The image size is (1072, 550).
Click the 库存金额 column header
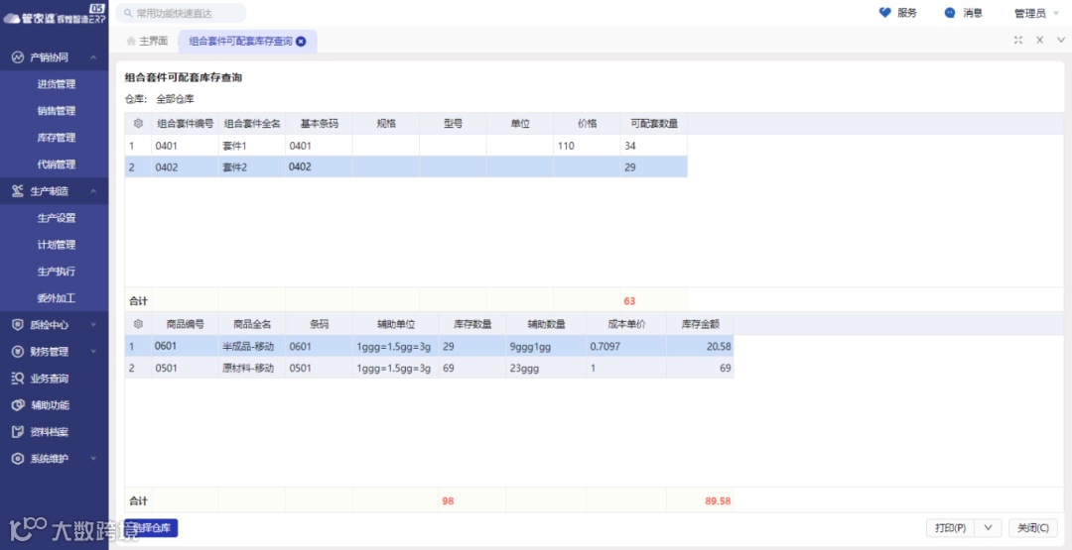pos(700,324)
